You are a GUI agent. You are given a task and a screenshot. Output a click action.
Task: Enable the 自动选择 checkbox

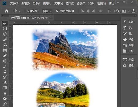[25, 11]
